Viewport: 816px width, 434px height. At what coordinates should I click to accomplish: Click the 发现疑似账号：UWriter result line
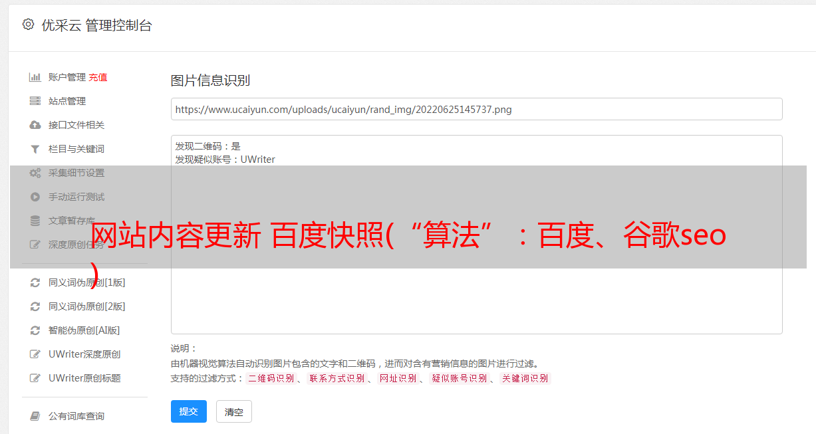pyautogui.click(x=225, y=160)
